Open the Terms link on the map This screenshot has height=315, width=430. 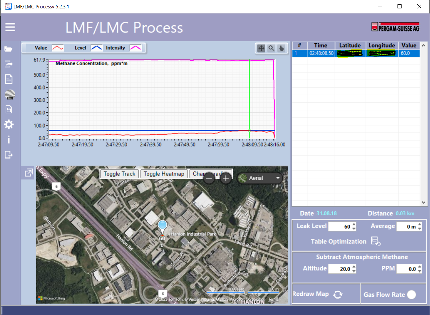pyautogui.click(x=274, y=299)
